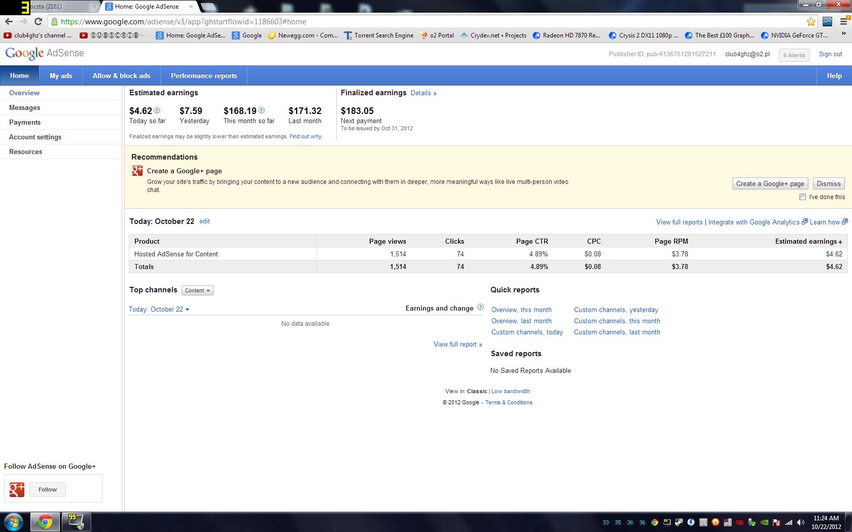
Task: Open the View full report link
Action: click(x=457, y=345)
